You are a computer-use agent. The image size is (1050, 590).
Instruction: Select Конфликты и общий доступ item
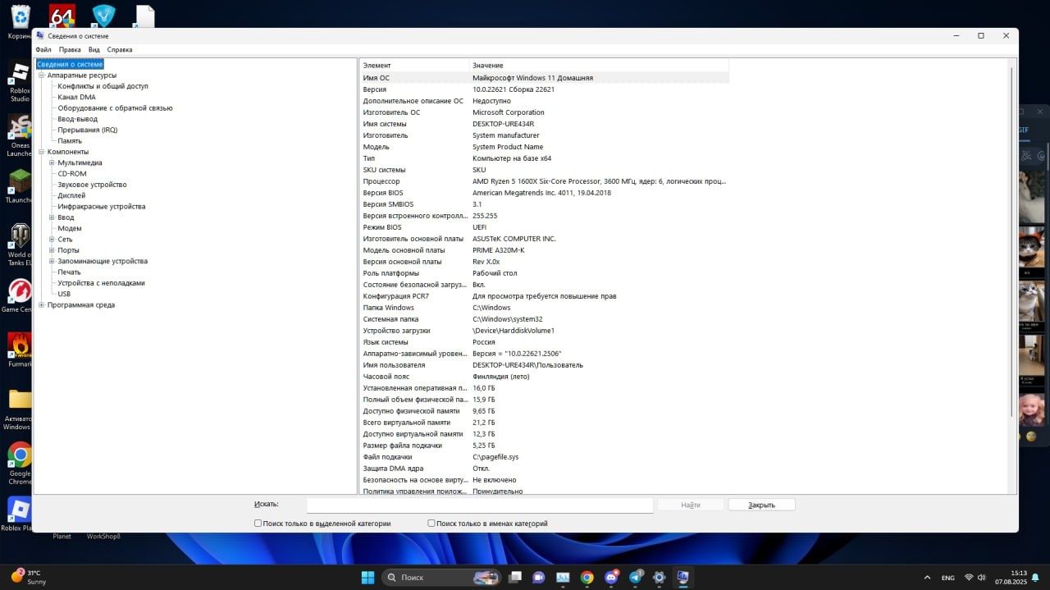(103, 86)
